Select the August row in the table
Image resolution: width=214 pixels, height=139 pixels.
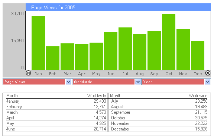(158, 107)
